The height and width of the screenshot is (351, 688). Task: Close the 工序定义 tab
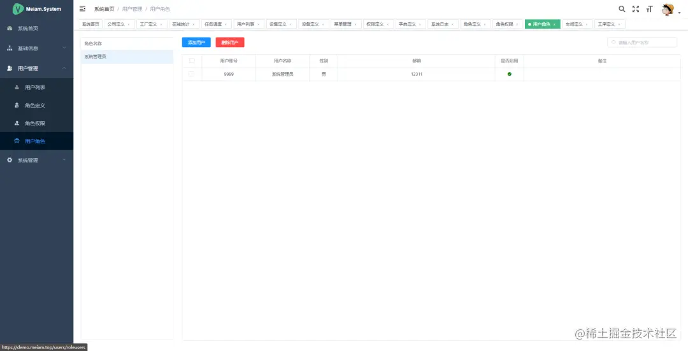(619, 25)
